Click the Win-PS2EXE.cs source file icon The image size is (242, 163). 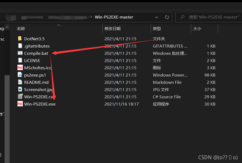[x=20, y=96]
